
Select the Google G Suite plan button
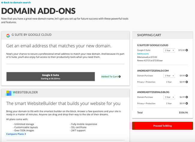pos(51,76)
